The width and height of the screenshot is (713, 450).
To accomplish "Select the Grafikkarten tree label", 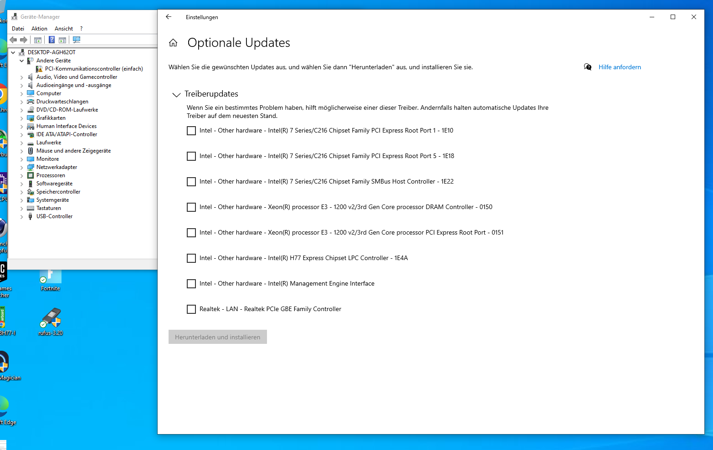I will pos(51,118).
